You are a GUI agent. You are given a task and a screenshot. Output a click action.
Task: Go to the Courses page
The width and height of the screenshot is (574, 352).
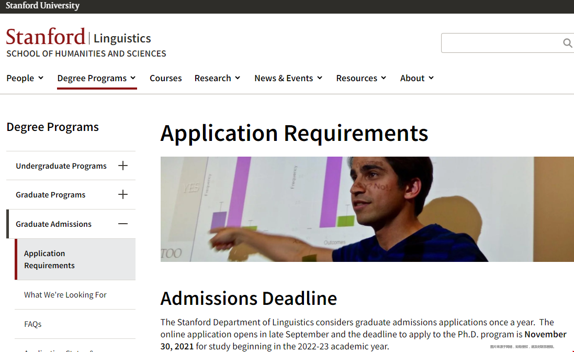point(165,78)
